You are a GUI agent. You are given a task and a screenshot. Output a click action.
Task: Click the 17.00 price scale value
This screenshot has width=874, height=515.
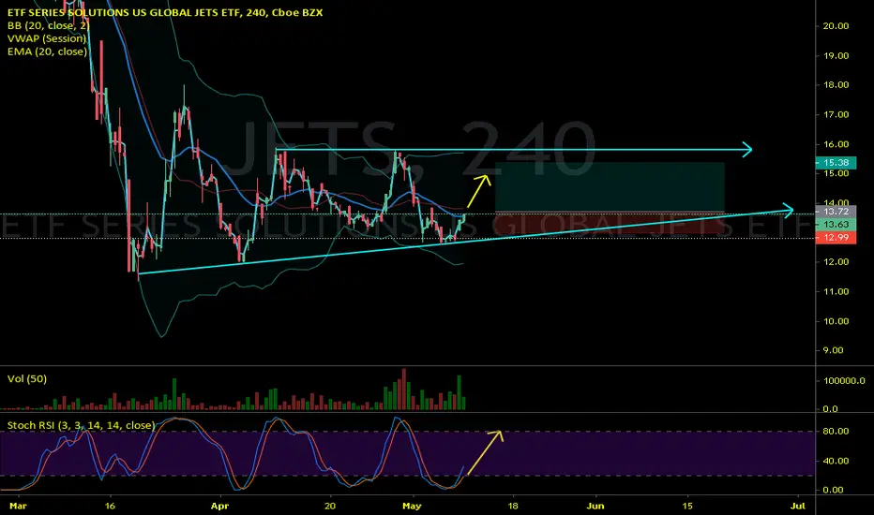[x=836, y=114]
